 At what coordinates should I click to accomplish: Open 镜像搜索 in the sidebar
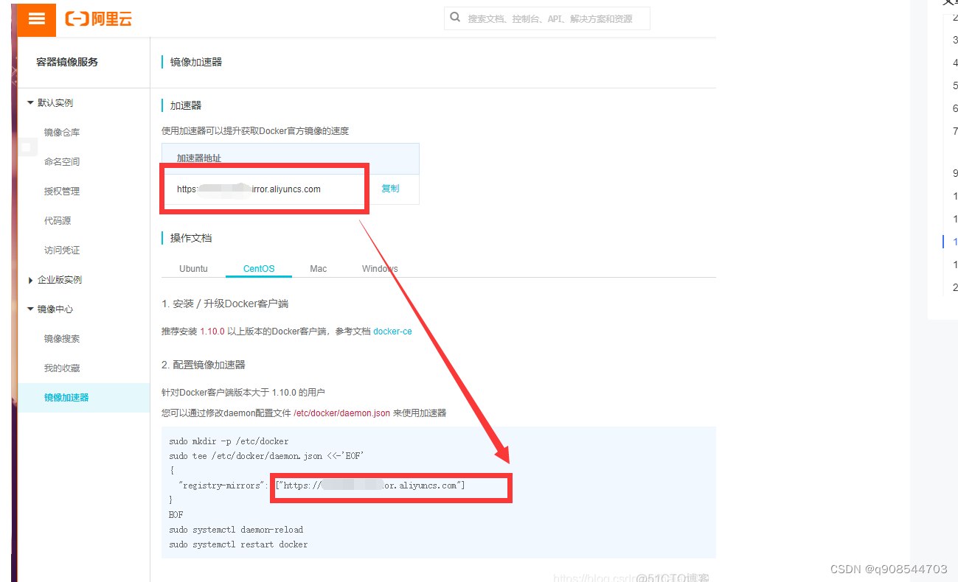pyautogui.click(x=62, y=339)
